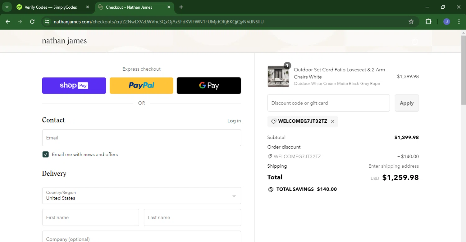Open site information icon in address bar
The width and height of the screenshot is (466, 242).
coord(47,22)
